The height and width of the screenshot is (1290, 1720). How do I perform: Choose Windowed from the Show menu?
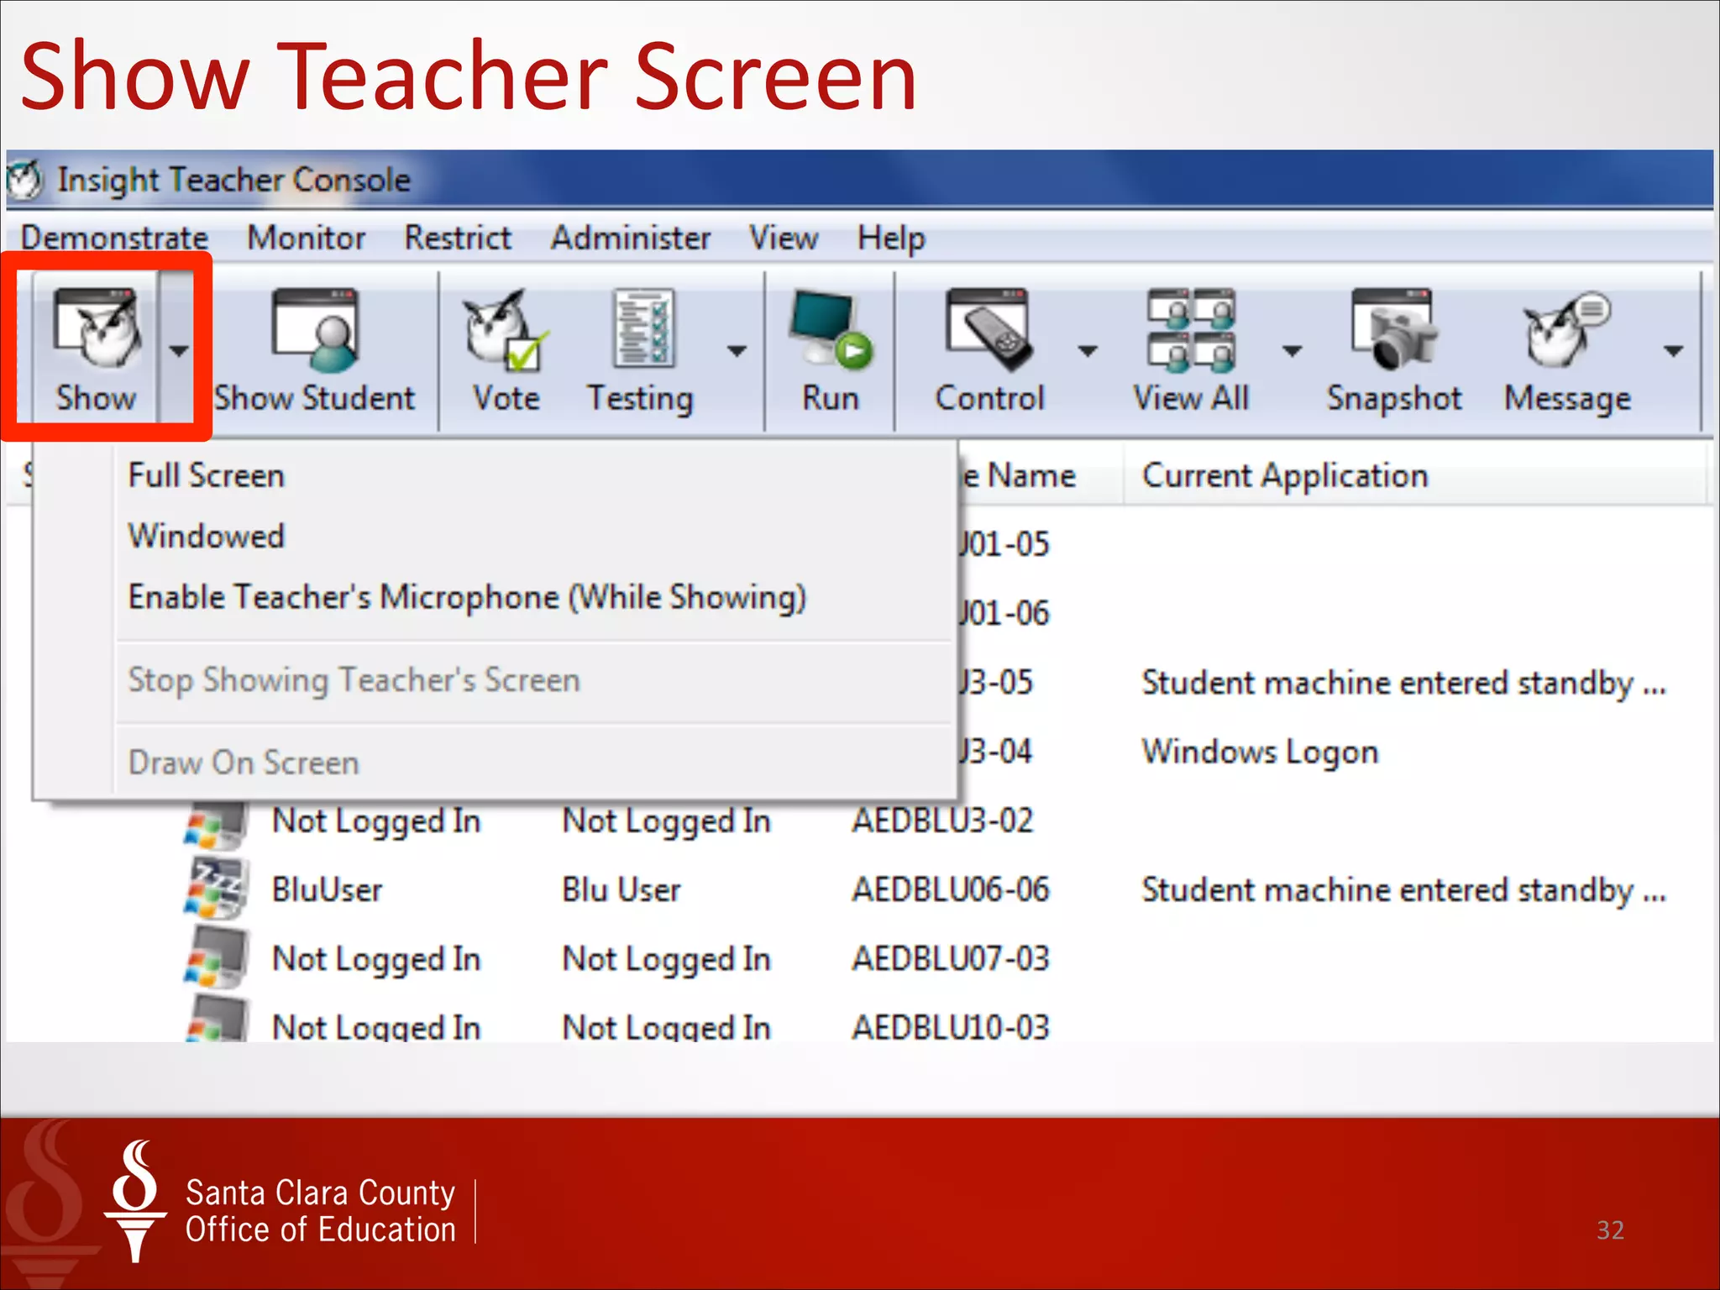click(206, 536)
